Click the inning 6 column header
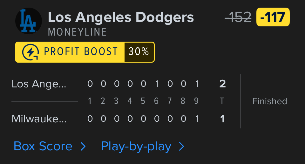 (156, 101)
